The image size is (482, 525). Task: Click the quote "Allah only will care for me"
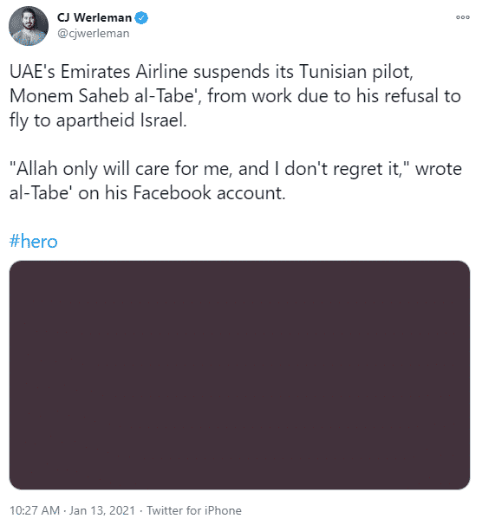click(120, 169)
